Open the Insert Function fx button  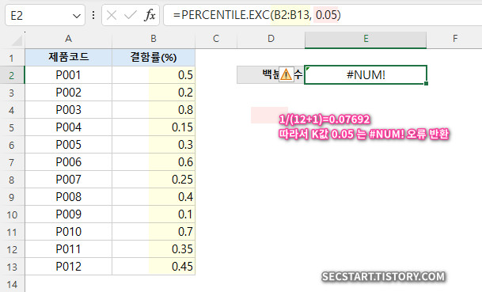tap(150, 15)
